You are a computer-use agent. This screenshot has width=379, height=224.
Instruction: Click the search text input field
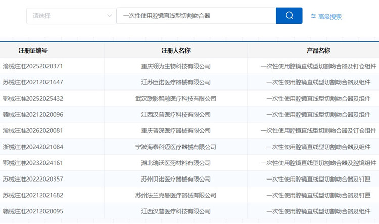196,16
